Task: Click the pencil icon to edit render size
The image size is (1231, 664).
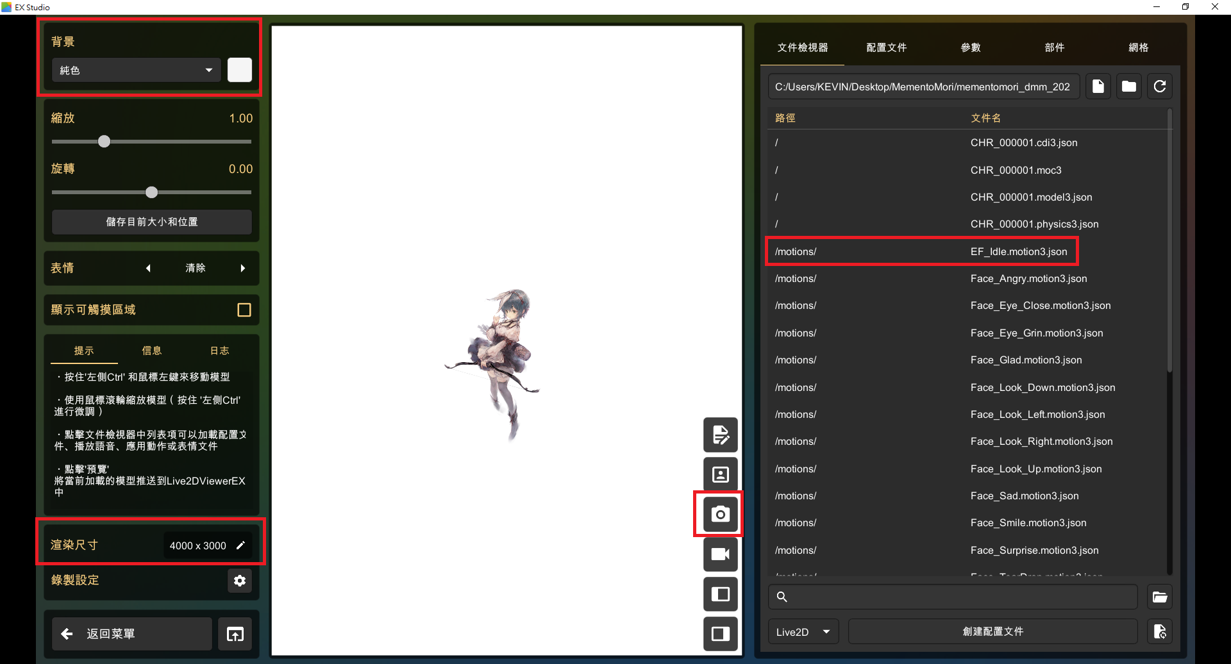Action: pyautogui.click(x=241, y=545)
